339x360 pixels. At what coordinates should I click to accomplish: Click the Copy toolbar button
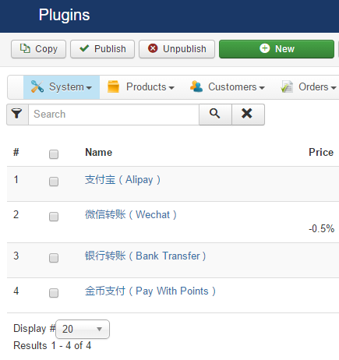[38, 49]
